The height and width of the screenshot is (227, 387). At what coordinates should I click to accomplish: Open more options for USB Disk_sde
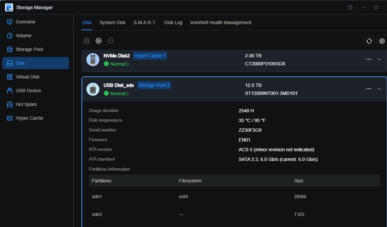pos(369,89)
